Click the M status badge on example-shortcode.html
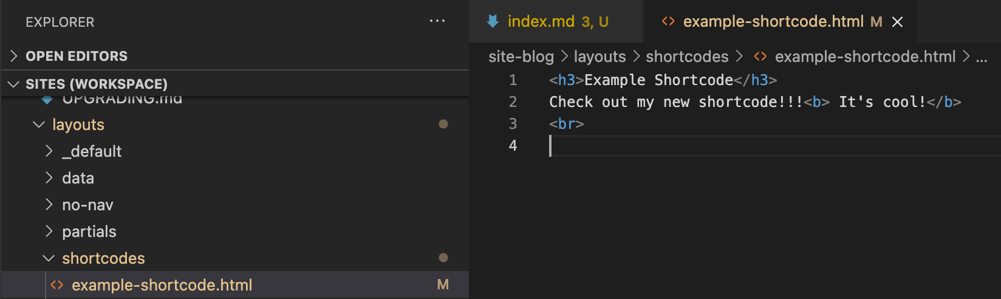The image size is (1001, 299). [x=443, y=284]
